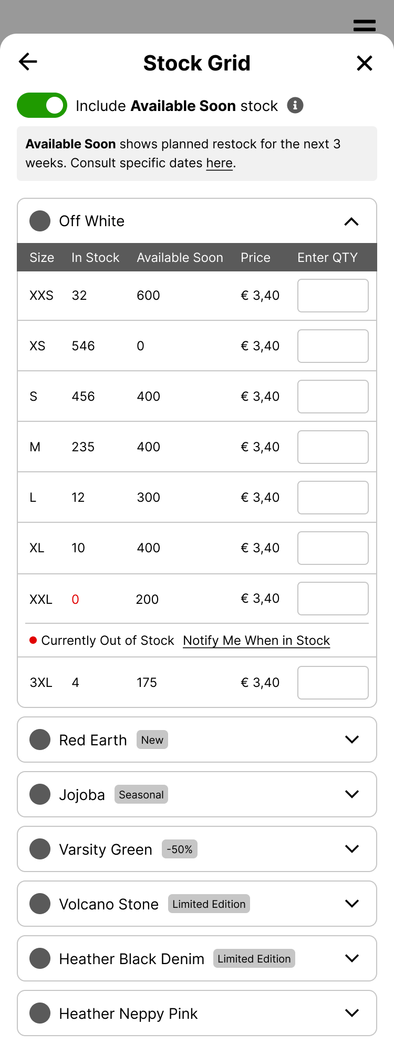The width and height of the screenshot is (394, 1053).
Task: Click the back arrow icon
Action: click(x=28, y=62)
